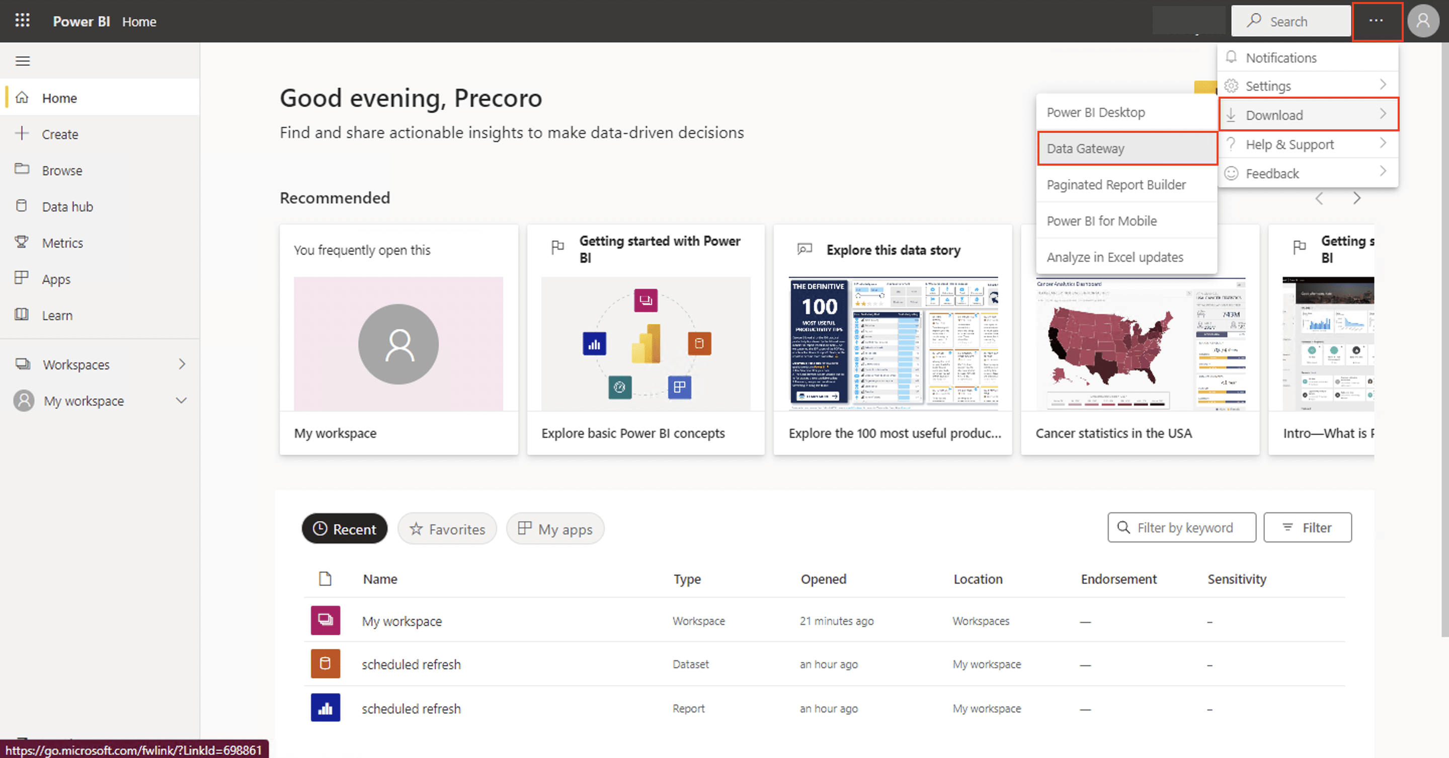Viewport: 1449px width, 758px height.
Task: Click the Settings gear icon
Action: click(x=1232, y=86)
